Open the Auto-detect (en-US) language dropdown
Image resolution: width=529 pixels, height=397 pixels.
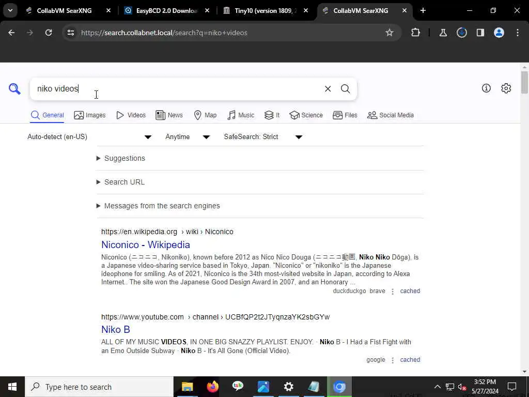(x=89, y=136)
